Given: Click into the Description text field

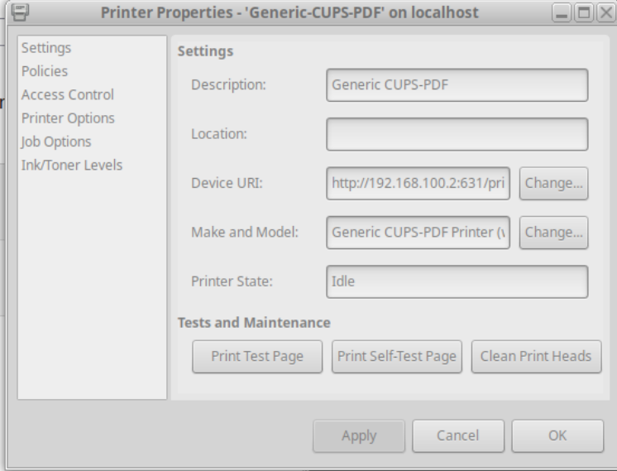Looking at the screenshot, I should tap(457, 84).
